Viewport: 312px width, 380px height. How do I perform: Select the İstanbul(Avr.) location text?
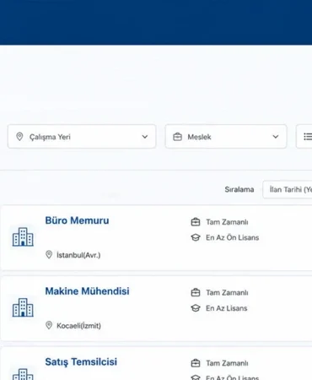click(78, 255)
